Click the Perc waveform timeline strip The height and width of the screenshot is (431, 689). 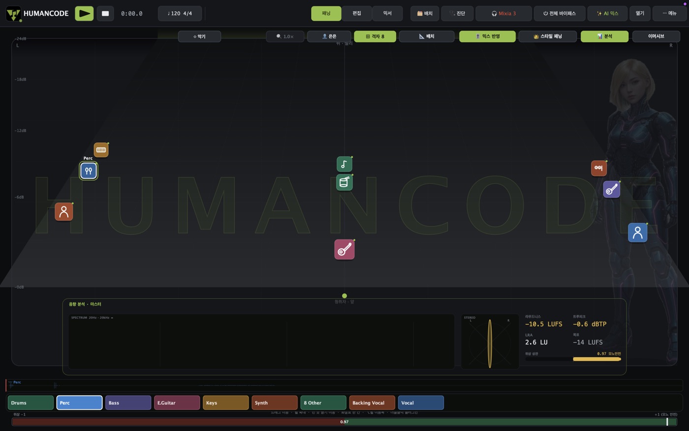tap(344, 385)
